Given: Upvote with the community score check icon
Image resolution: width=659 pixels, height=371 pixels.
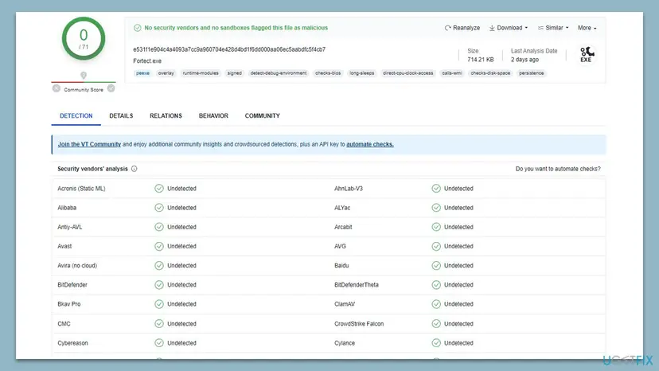Looking at the screenshot, I should (x=111, y=88).
